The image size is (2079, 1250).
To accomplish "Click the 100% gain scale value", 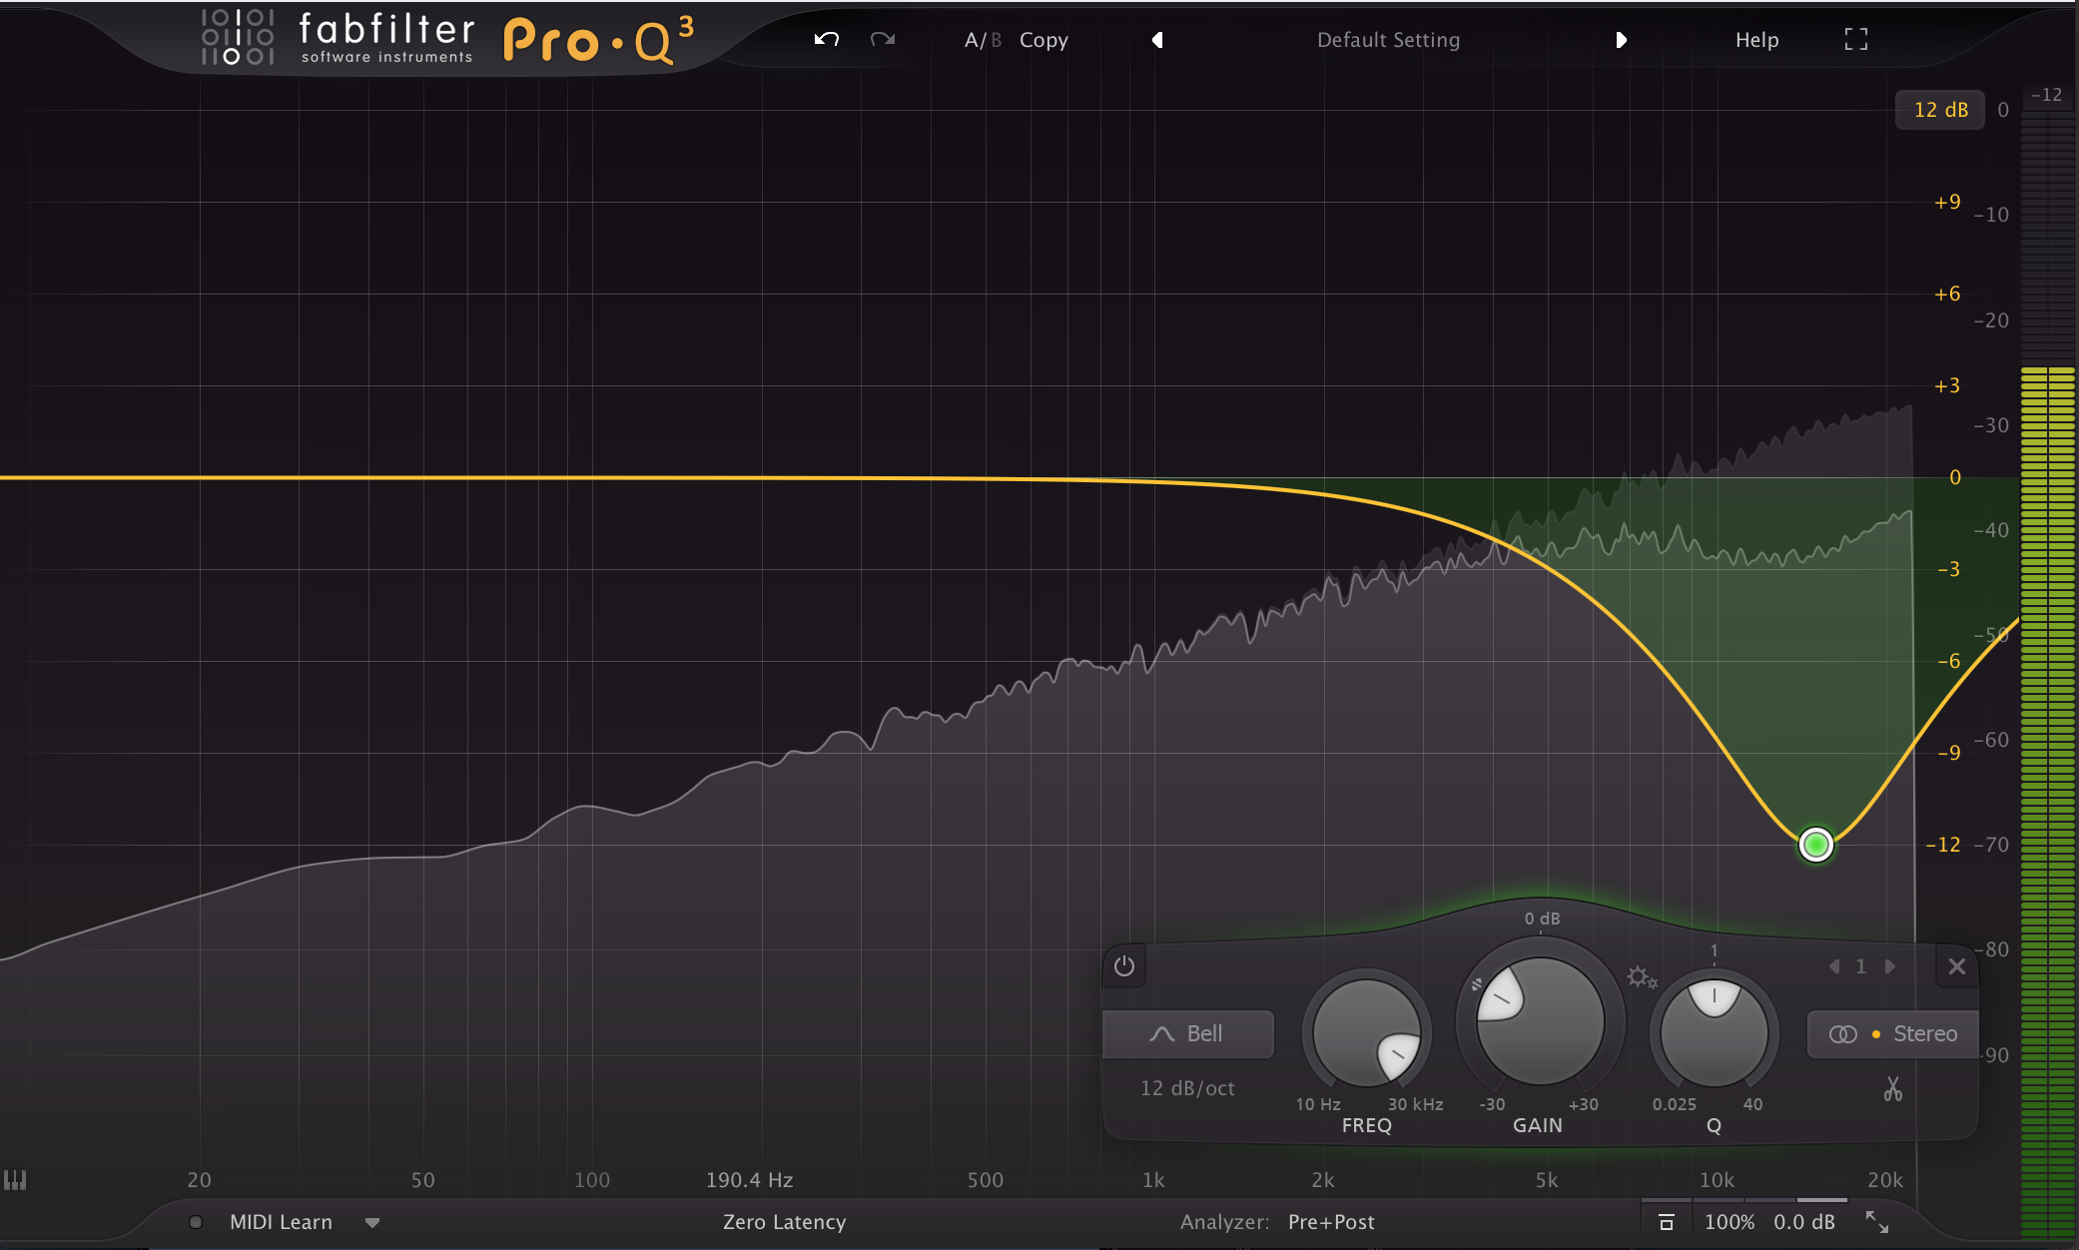I will [1729, 1222].
